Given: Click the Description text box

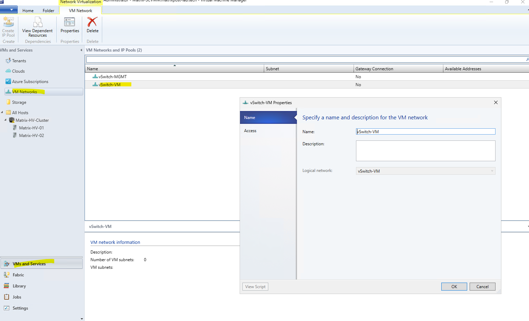Looking at the screenshot, I should (x=425, y=151).
